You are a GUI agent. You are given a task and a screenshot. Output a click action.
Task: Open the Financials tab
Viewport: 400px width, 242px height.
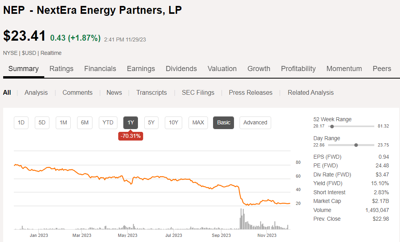coord(100,68)
